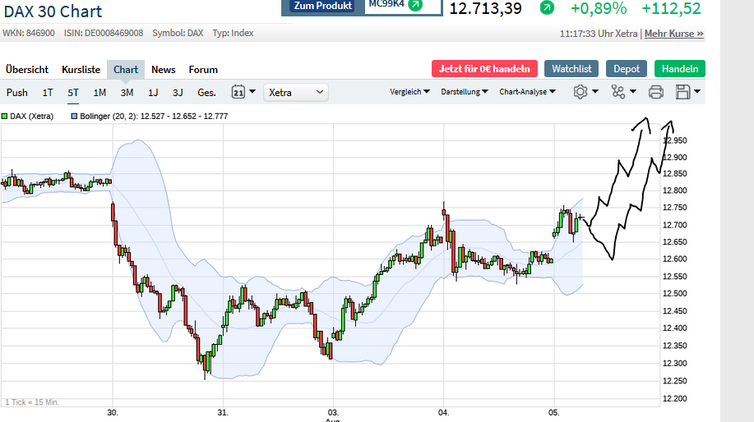Switch to the News tab
Screen dimensions: 754x422
[x=164, y=70]
